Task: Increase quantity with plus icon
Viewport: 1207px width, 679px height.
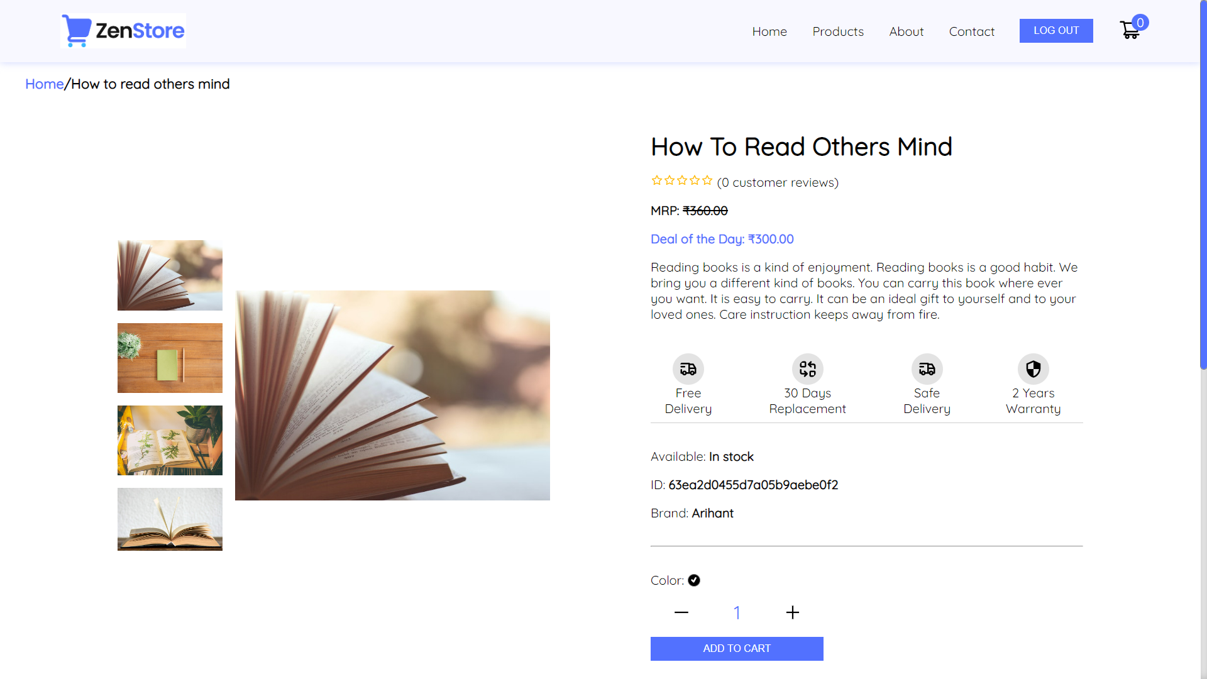Action: click(792, 612)
